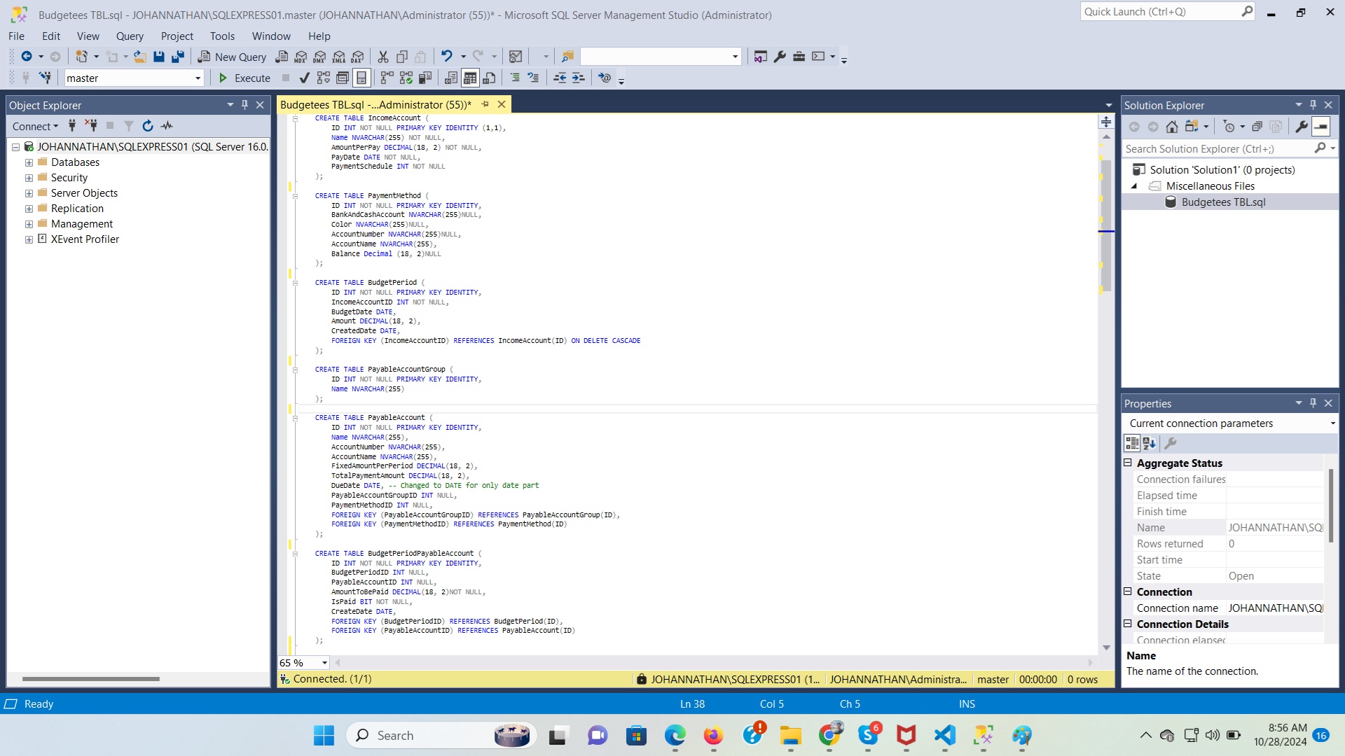This screenshot has height=756, width=1345.
Task: Click the Cut scissors icon
Action: [383, 57]
